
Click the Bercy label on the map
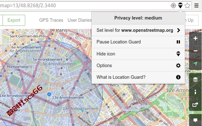(x=114, y=85)
